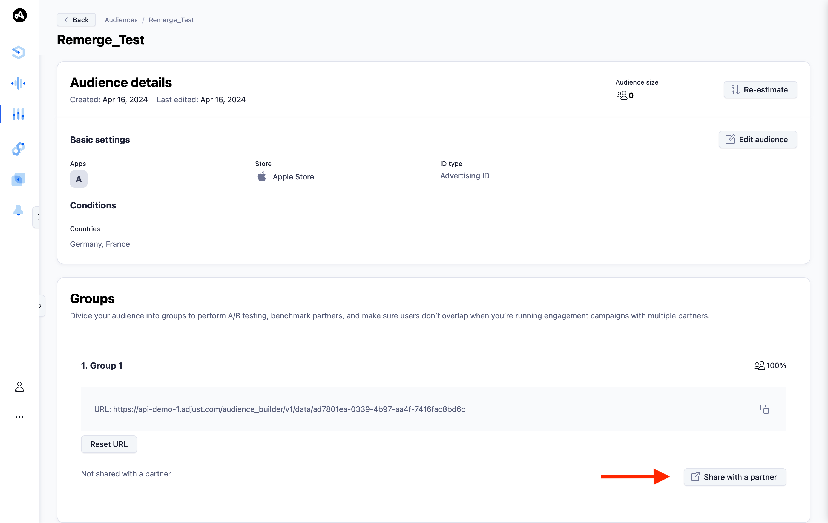Reset the Group 1 URL
This screenshot has height=523, width=828.
[x=109, y=444]
